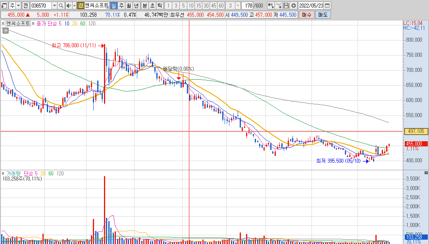Image resolution: width=429 pixels, height=244 pixels.
Task: Click the LC:15.04 indicator text
Action: [413, 23]
